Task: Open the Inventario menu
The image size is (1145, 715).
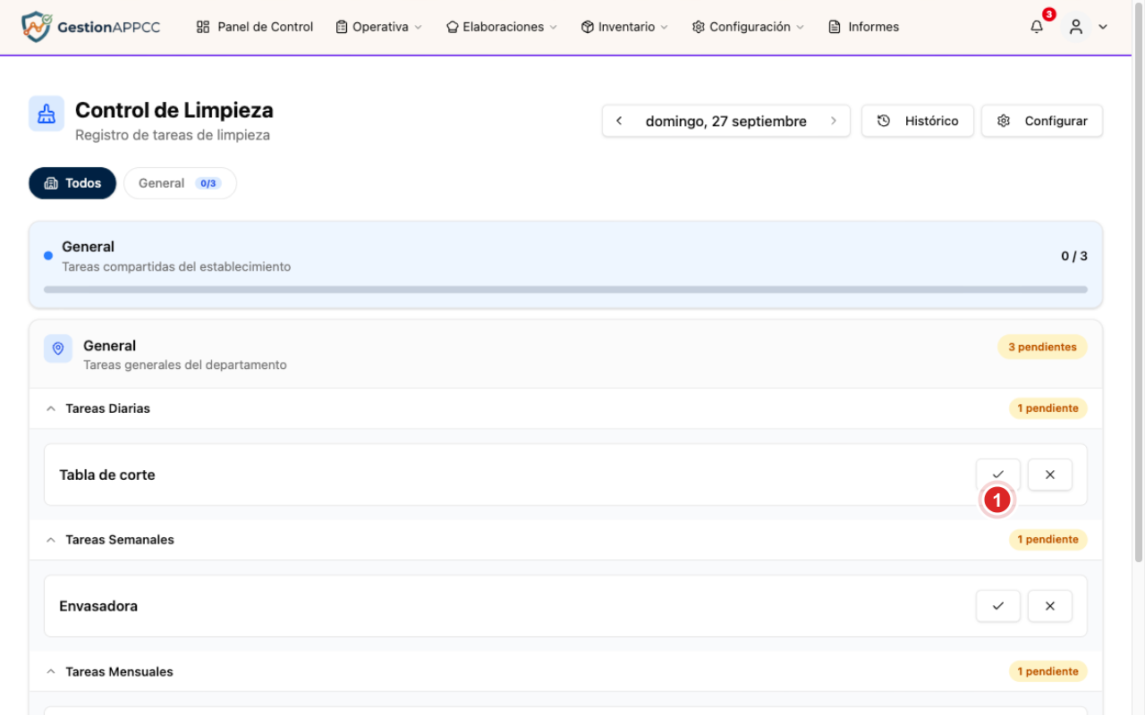Action: coord(624,27)
